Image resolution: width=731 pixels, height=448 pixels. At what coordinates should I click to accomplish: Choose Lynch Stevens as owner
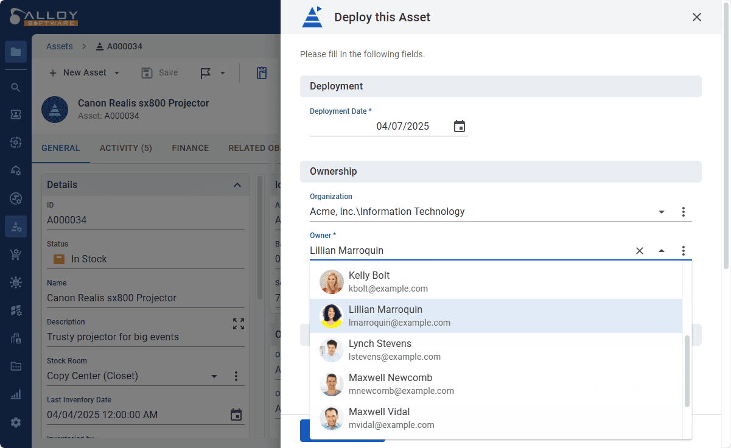(x=495, y=350)
